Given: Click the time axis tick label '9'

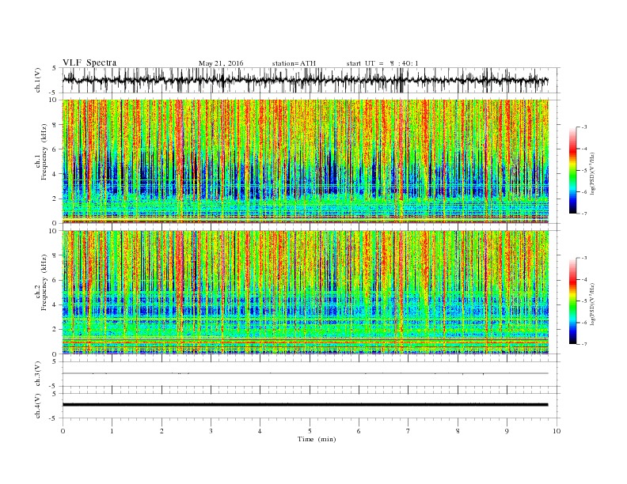Looking at the screenshot, I should [x=507, y=431].
